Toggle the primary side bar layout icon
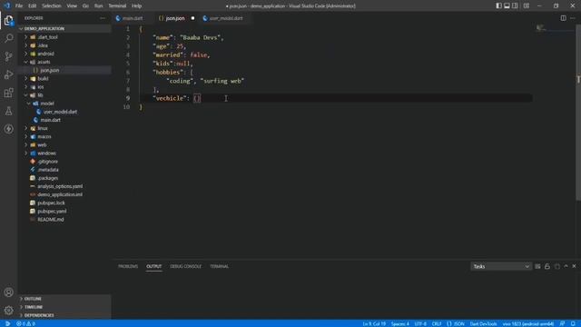Image resolution: width=581 pixels, height=327 pixels. click(x=498, y=5)
